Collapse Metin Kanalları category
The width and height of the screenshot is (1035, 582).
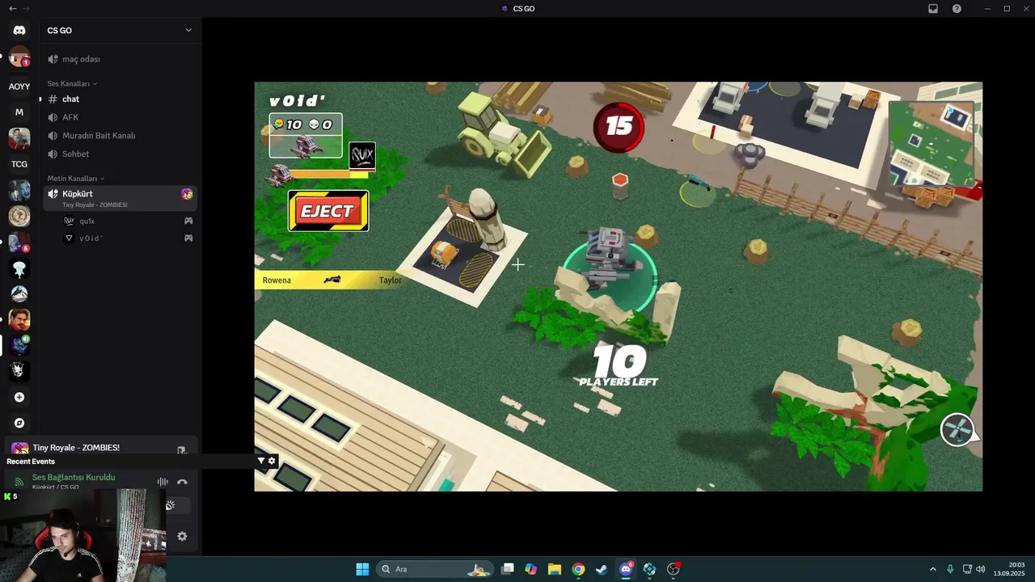point(75,179)
